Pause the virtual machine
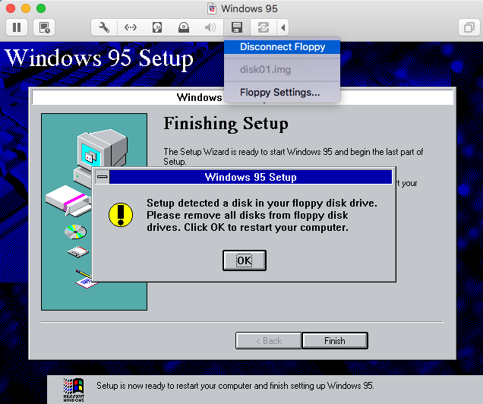The width and height of the screenshot is (483, 404). (17, 27)
